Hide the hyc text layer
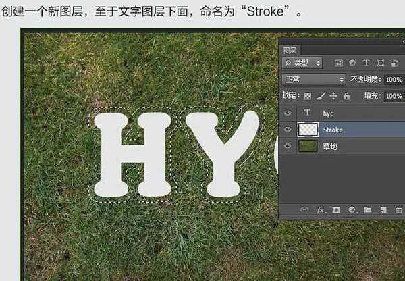405x281 pixels. pyautogui.click(x=288, y=113)
